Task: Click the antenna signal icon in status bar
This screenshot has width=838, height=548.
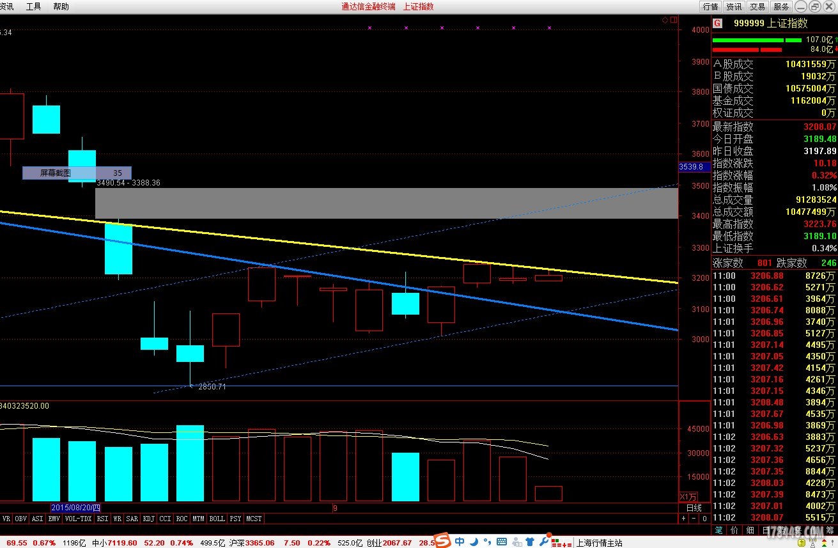Action: pyautogui.click(x=813, y=543)
